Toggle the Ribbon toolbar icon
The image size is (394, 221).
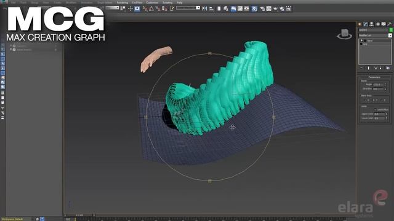233,9
